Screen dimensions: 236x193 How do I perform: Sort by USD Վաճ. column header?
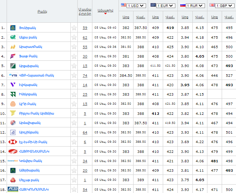[x=140, y=17]
